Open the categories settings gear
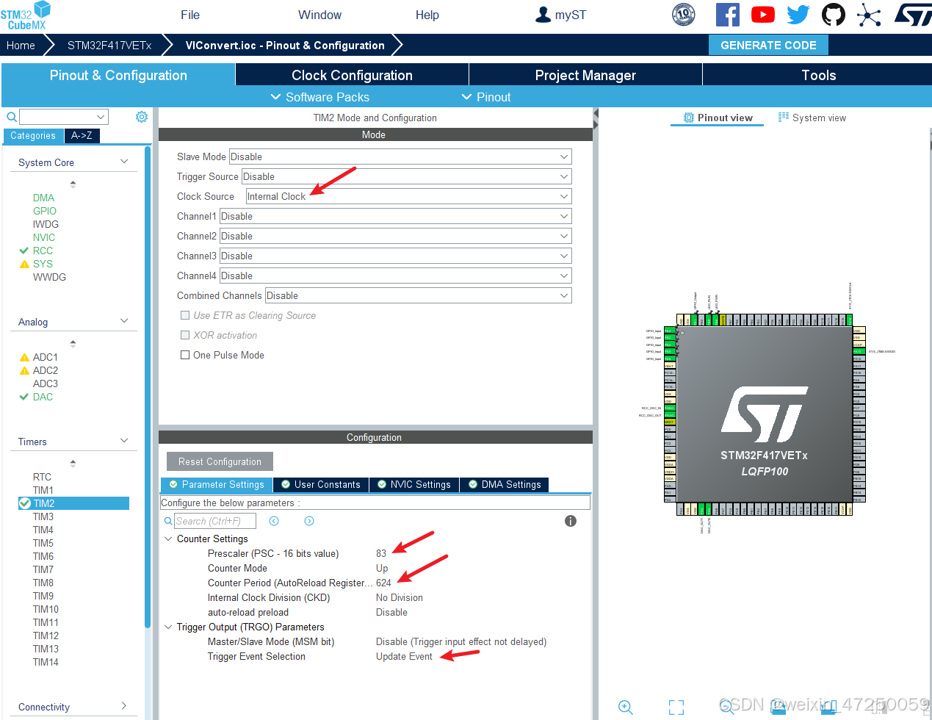This screenshot has width=932, height=720. pos(142,117)
